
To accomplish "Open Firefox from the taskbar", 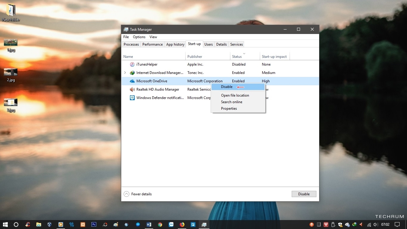I will tap(182, 225).
